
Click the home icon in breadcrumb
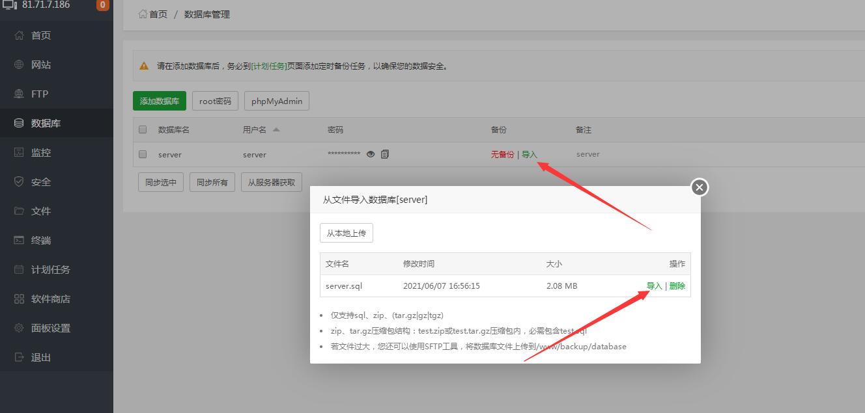143,14
